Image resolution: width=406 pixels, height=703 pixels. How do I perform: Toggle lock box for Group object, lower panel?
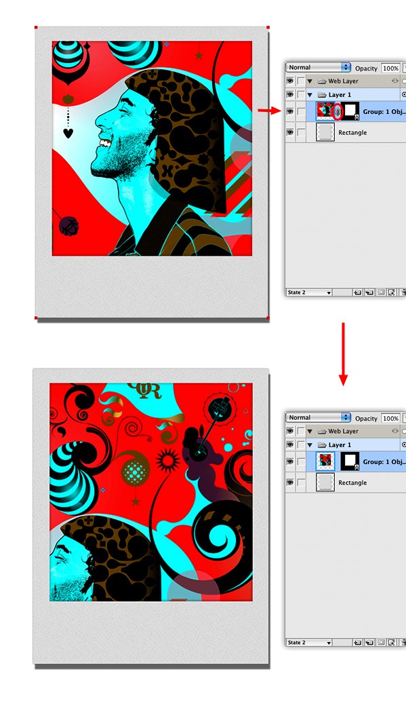coord(301,461)
